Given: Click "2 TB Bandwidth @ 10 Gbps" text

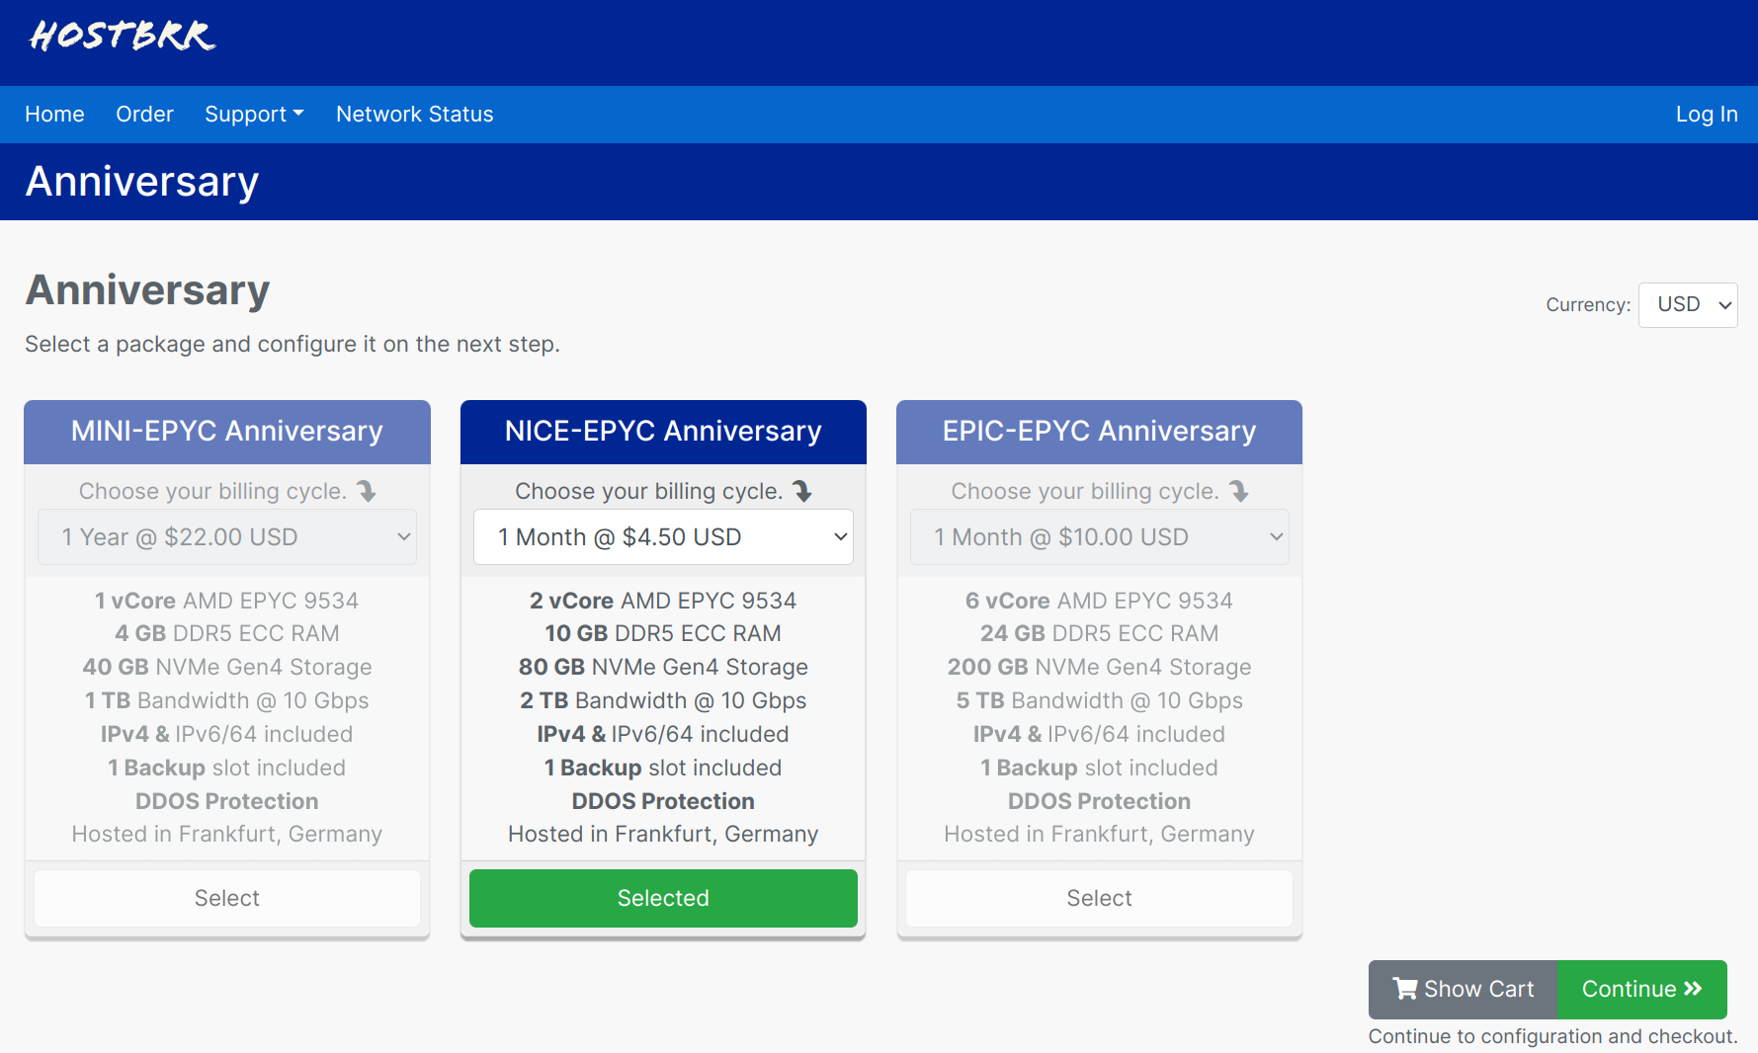Looking at the screenshot, I should click(663, 700).
